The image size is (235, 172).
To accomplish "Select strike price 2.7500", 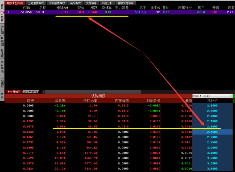I will click(x=212, y=121).
